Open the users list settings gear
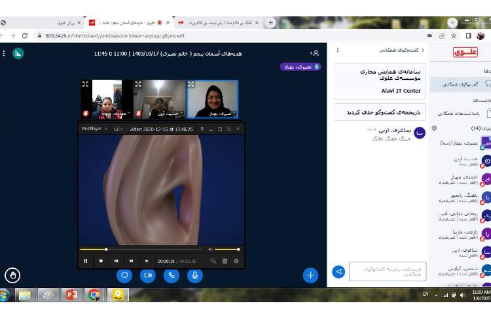The height and width of the screenshot is (314, 491). coord(434,128)
